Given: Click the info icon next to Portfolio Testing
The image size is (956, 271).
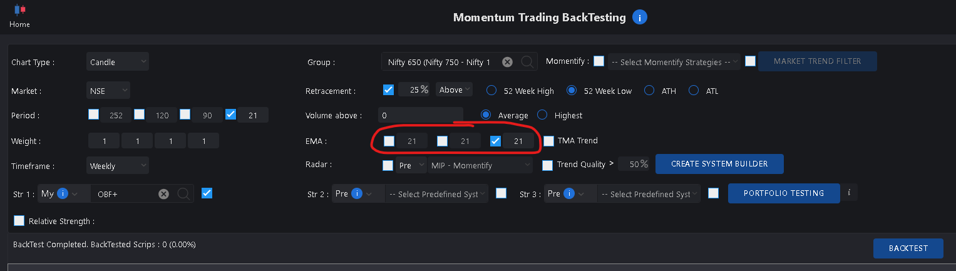Looking at the screenshot, I should pyautogui.click(x=849, y=193).
